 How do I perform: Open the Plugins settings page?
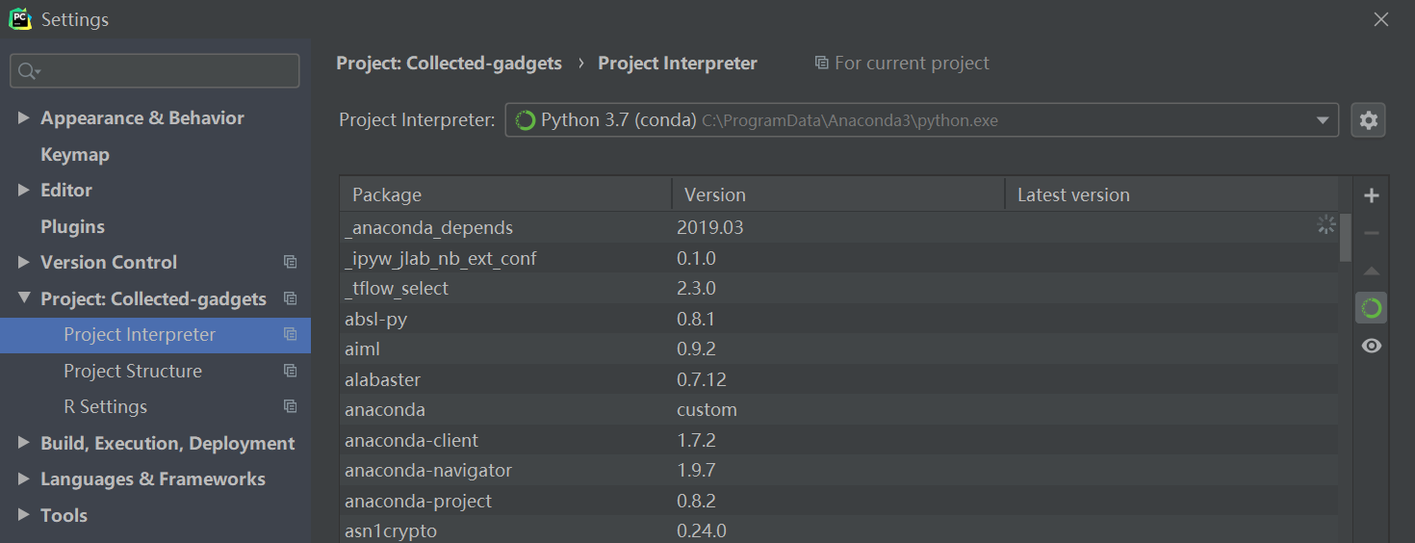[x=72, y=226]
